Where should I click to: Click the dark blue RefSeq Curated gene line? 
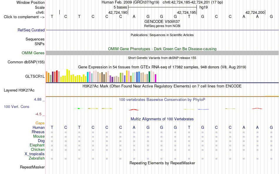(x=162, y=30)
